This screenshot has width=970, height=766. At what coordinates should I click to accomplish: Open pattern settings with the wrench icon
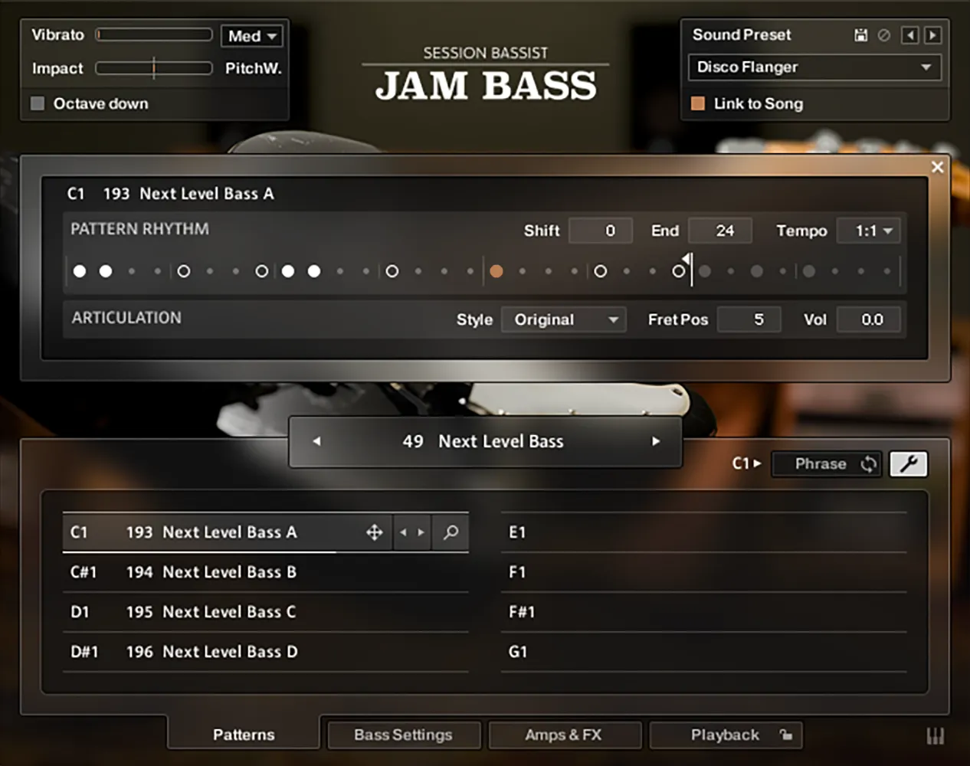tap(909, 463)
